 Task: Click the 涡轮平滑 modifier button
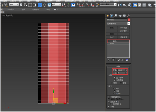124,37
